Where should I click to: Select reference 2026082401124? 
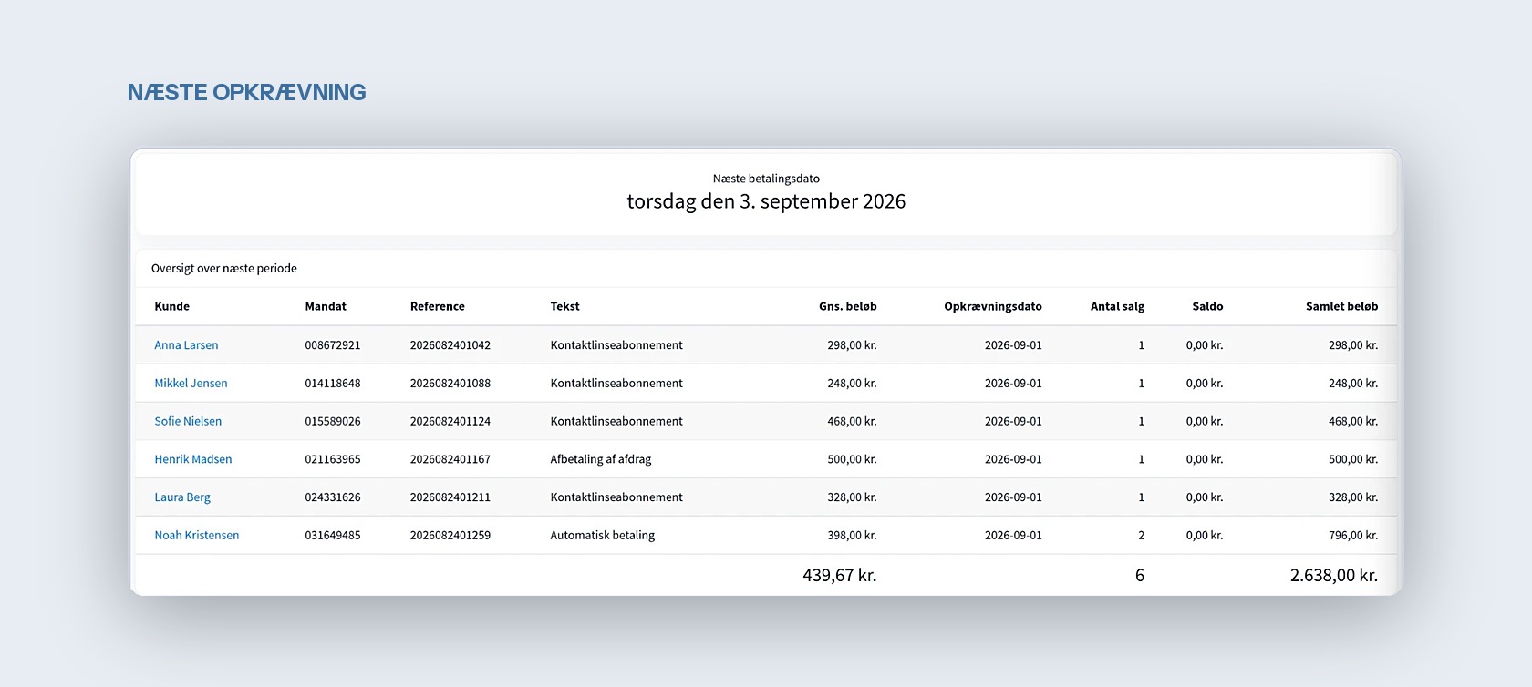(450, 421)
